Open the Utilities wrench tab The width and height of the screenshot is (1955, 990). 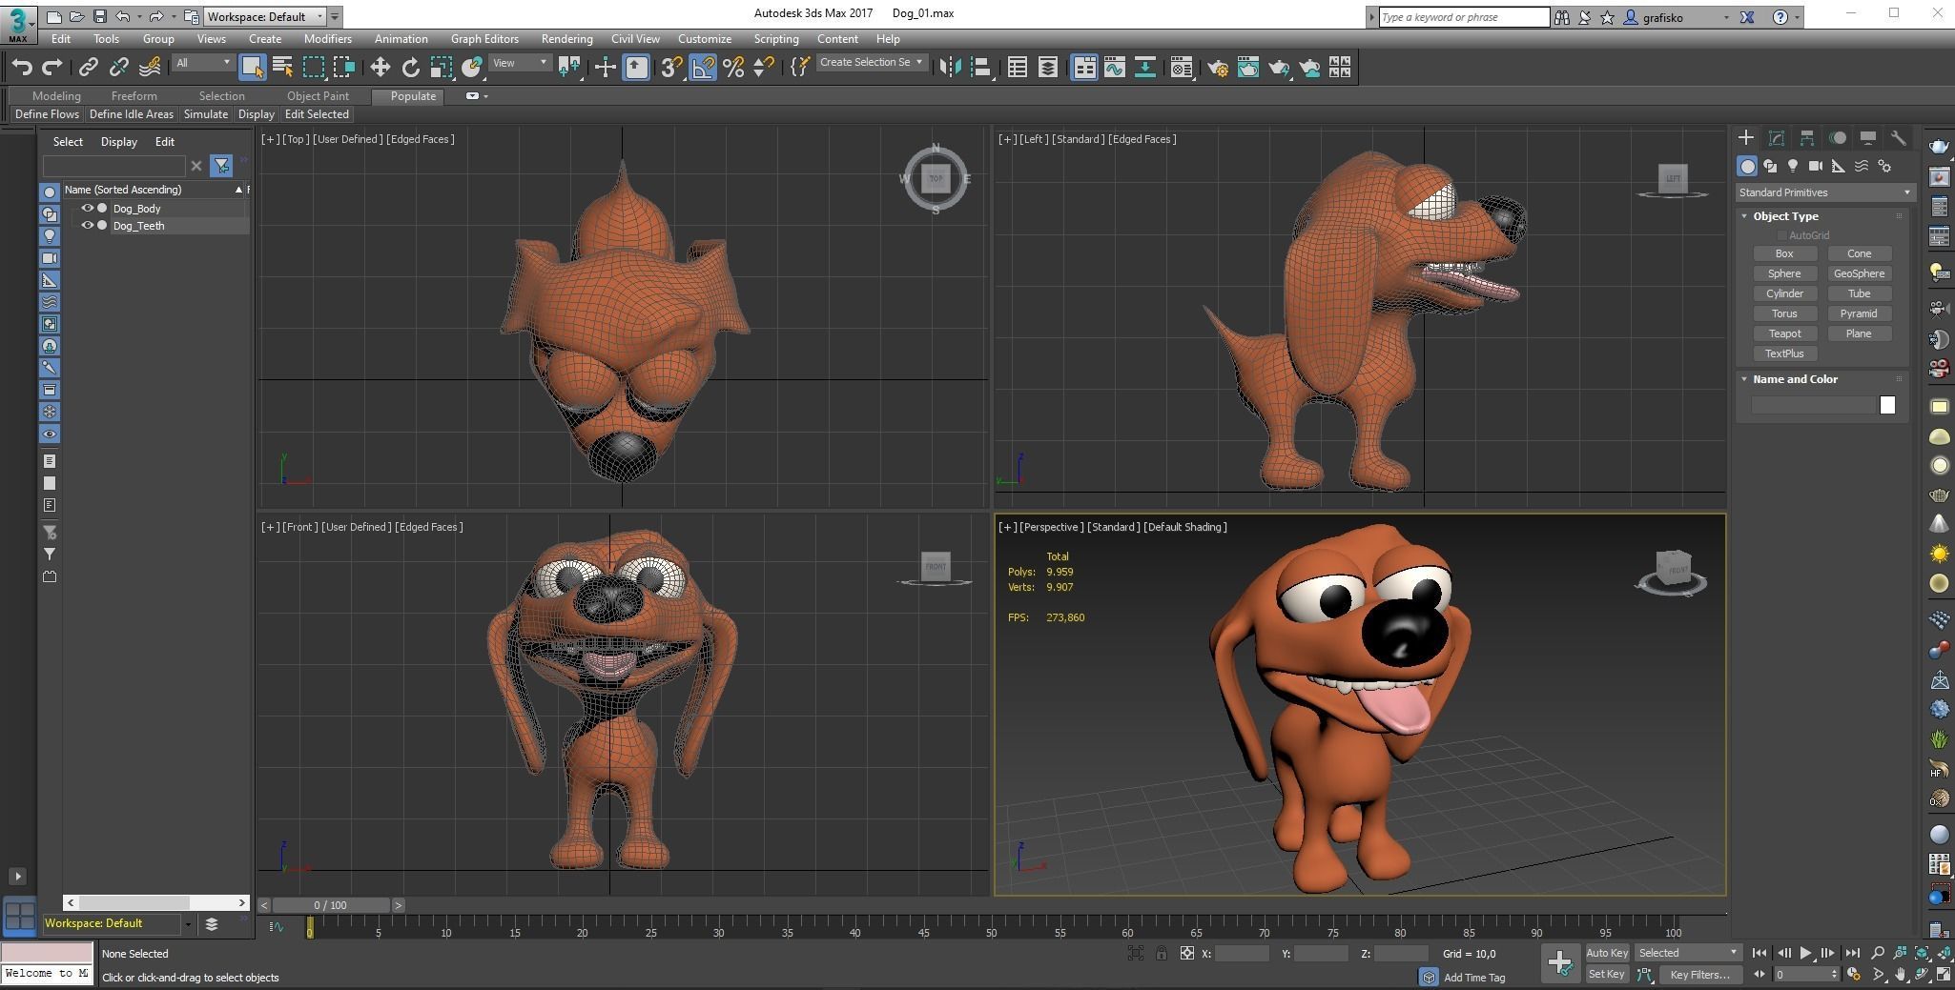click(1898, 138)
